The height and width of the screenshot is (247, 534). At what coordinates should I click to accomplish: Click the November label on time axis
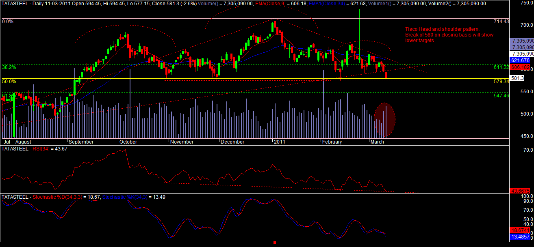182,142
